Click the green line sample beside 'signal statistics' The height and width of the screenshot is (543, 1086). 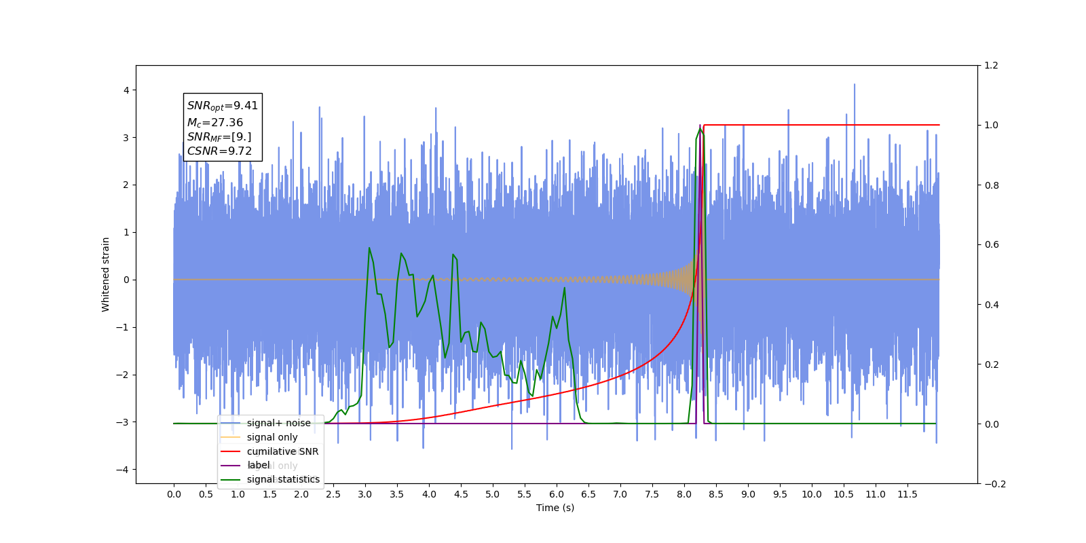pos(231,479)
